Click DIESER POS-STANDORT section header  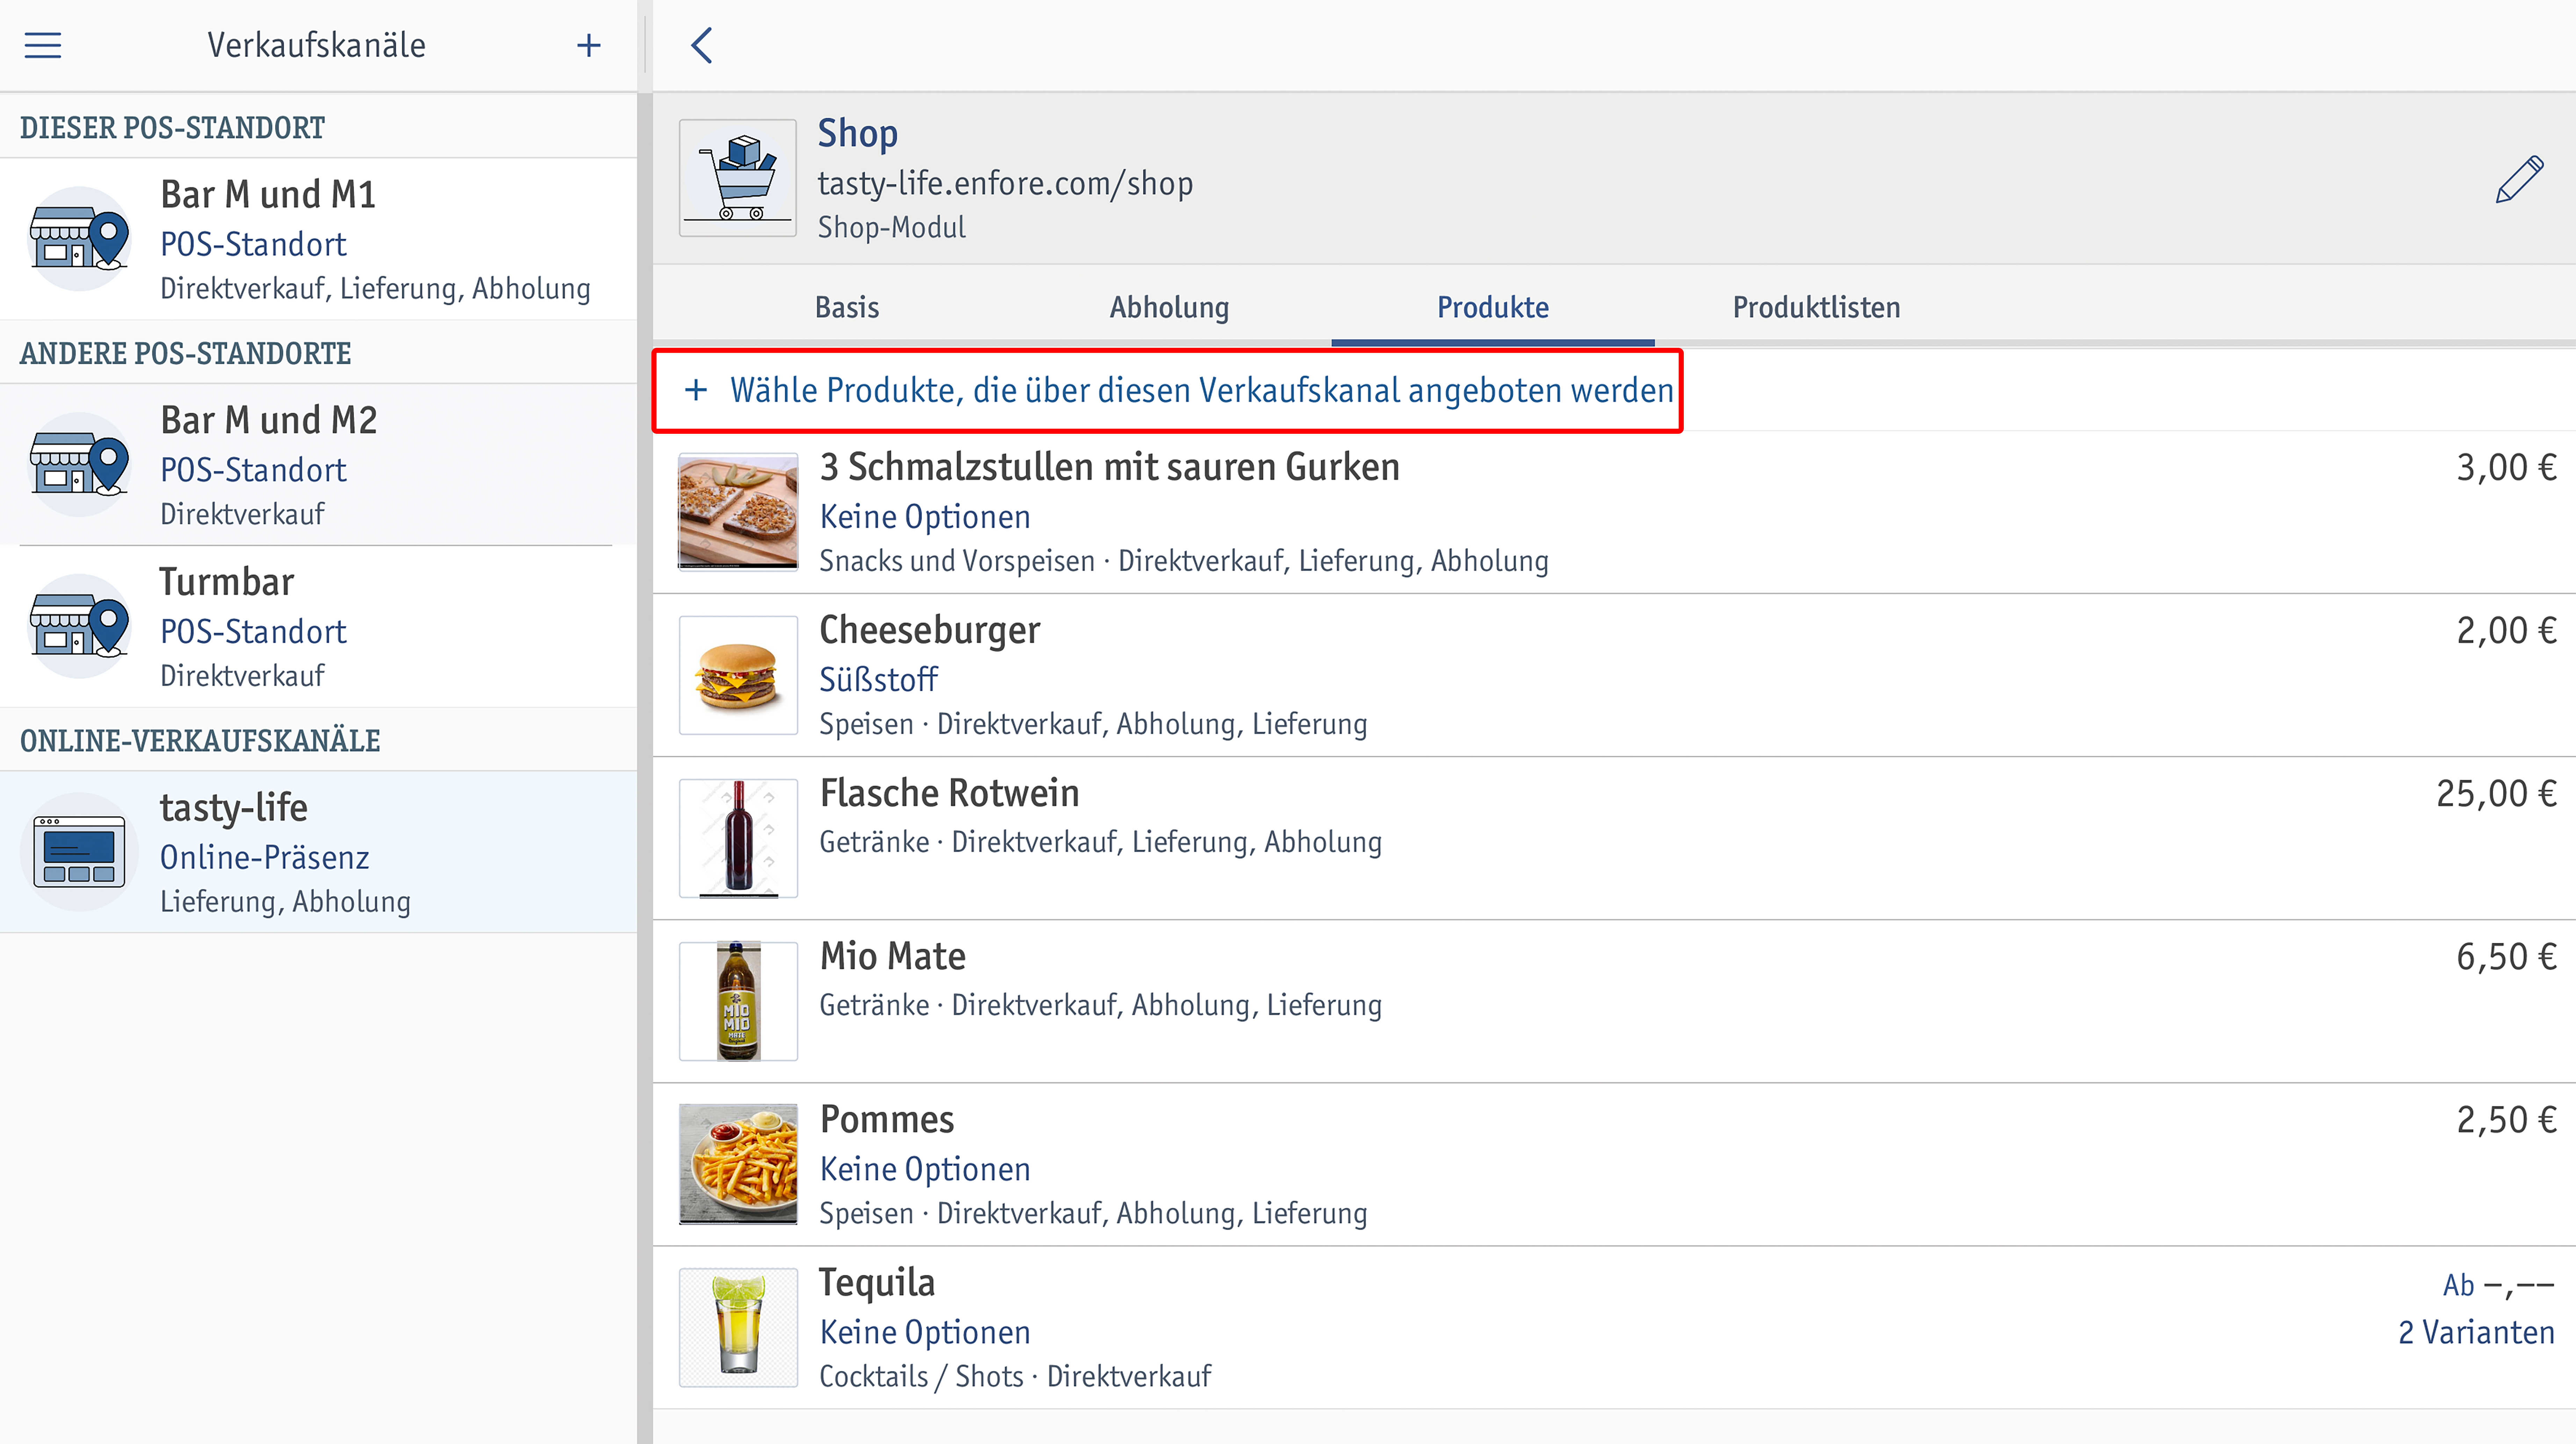point(172,128)
